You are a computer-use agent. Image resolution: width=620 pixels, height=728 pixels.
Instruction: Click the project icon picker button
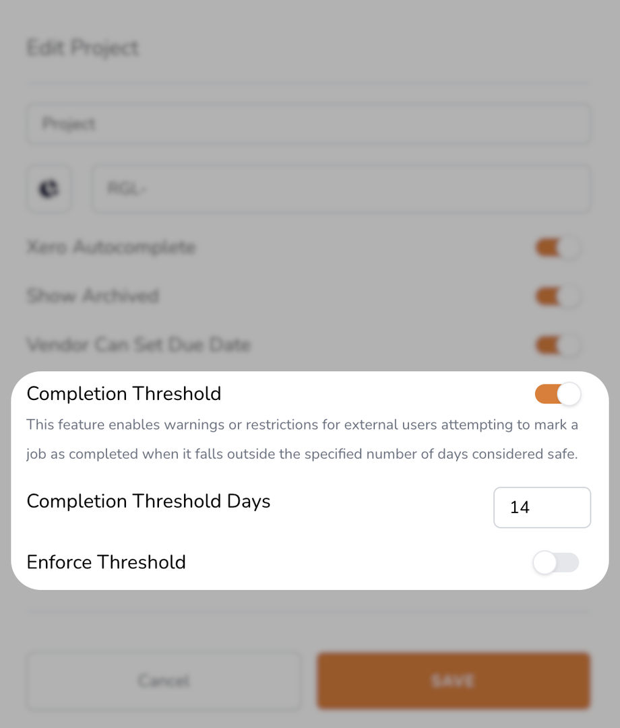49,189
